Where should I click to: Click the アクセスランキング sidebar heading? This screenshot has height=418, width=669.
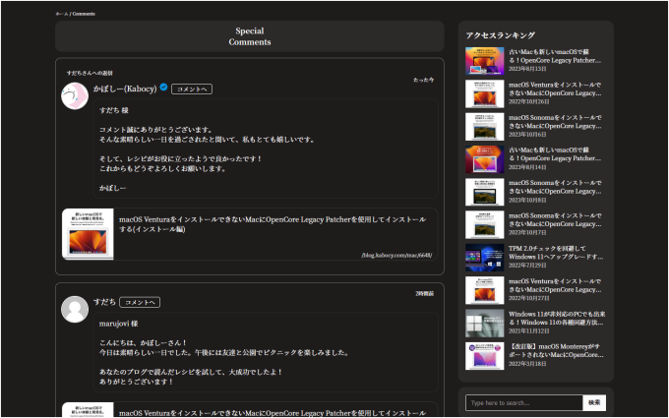(x=501, y=35)
